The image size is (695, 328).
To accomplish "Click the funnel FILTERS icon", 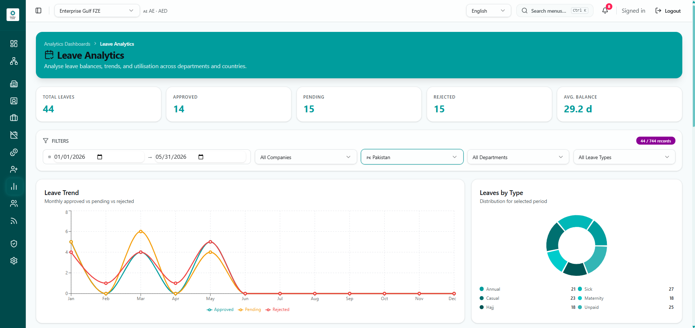I will [46, 141].
